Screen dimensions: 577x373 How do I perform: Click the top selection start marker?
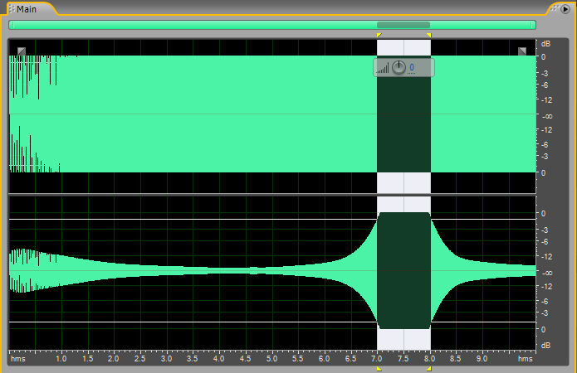(379, 35)
